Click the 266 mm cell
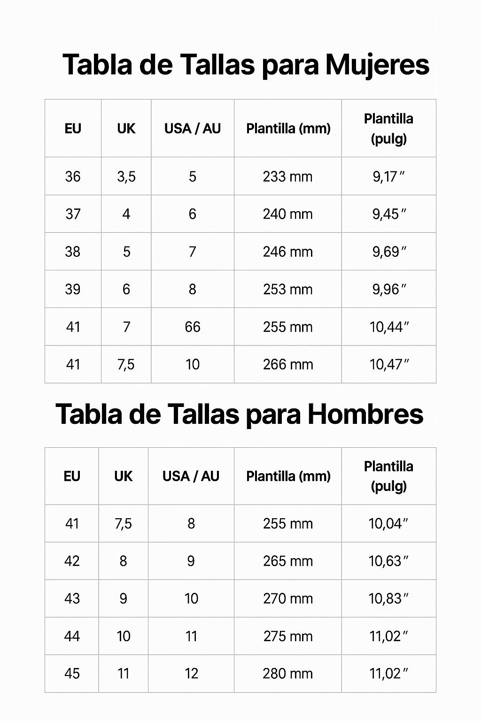The height and width of the screenshot is (721, 481). (x=288, y=364)
